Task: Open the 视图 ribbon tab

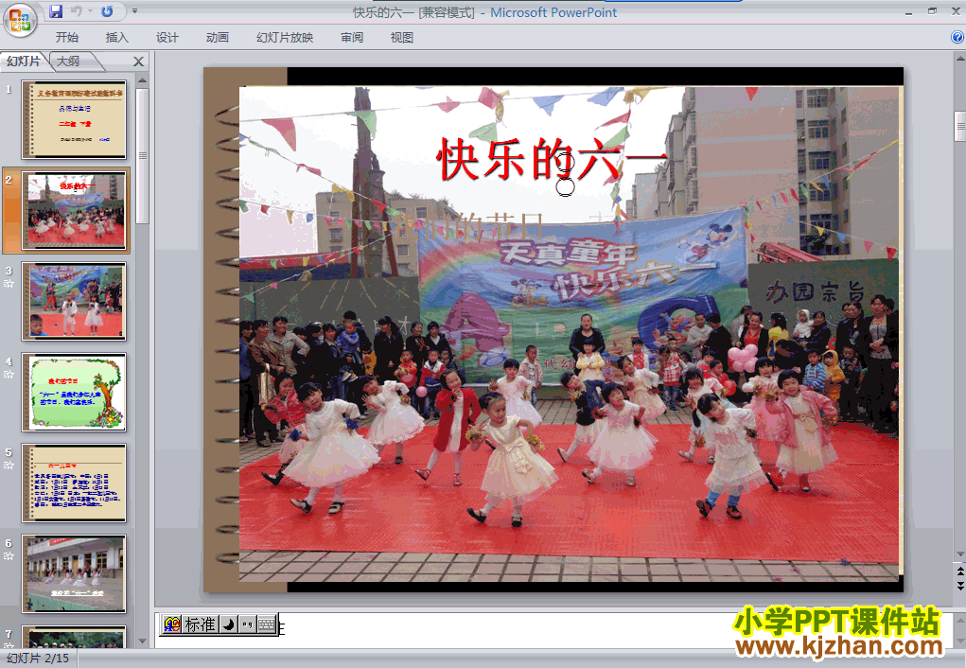Action: [402, 38]
